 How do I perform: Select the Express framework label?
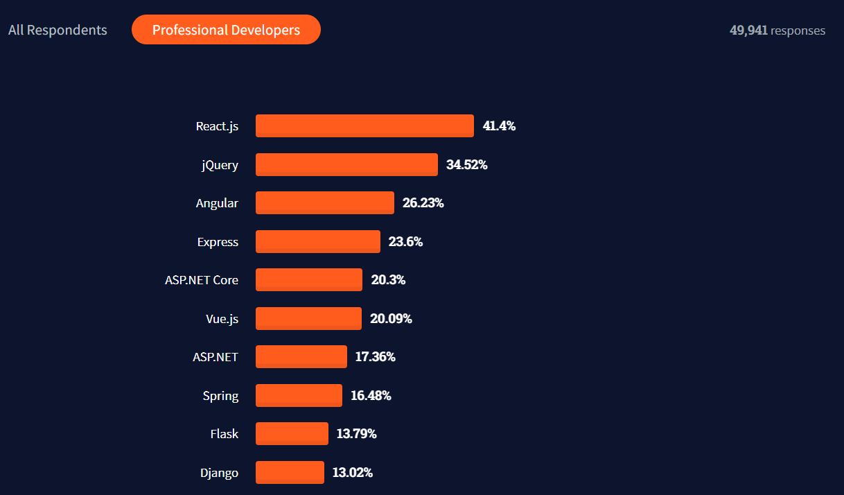tap(218, 241)
